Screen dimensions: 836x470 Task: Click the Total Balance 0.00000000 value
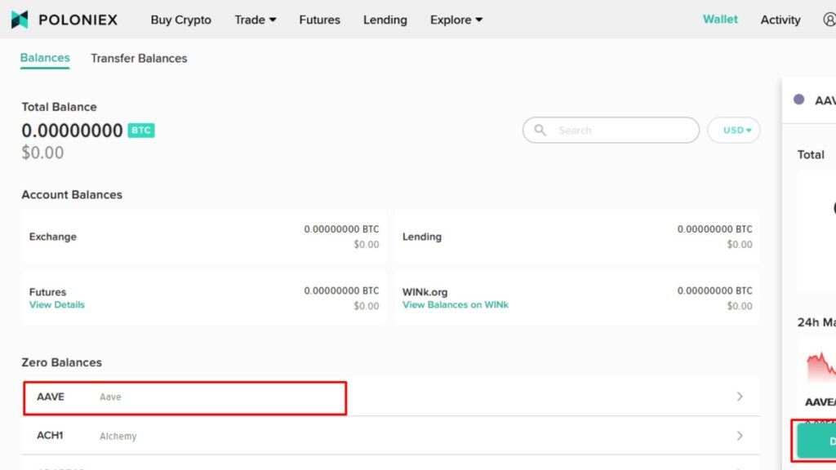click(x=72, y=131)
